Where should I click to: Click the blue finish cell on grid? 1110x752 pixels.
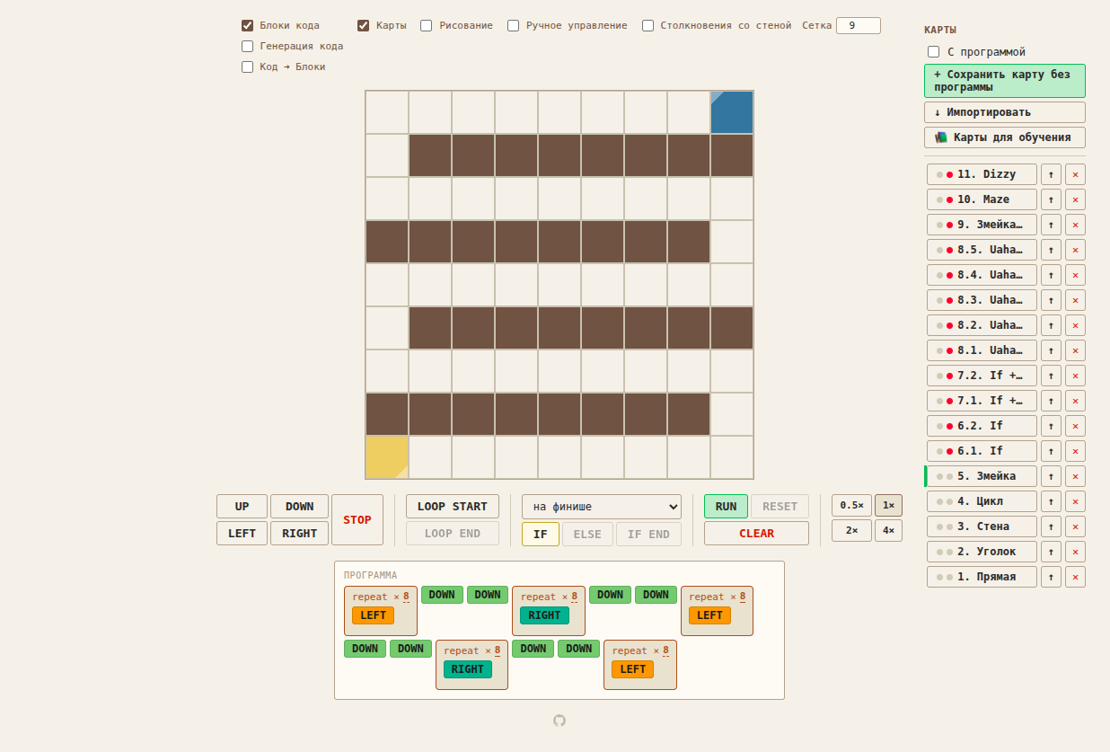pos(732,112)
